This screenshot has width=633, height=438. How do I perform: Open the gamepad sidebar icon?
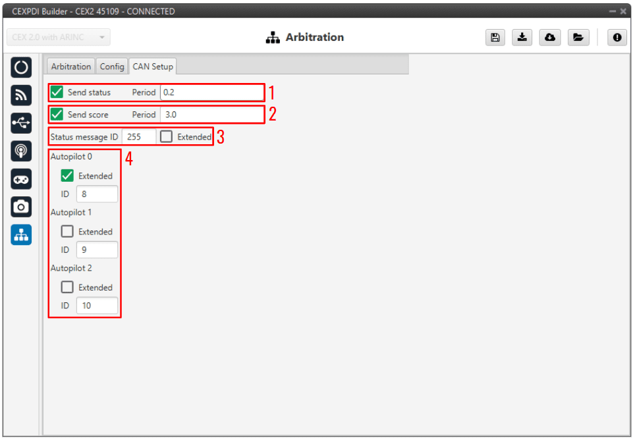click(x=21, y=179)
